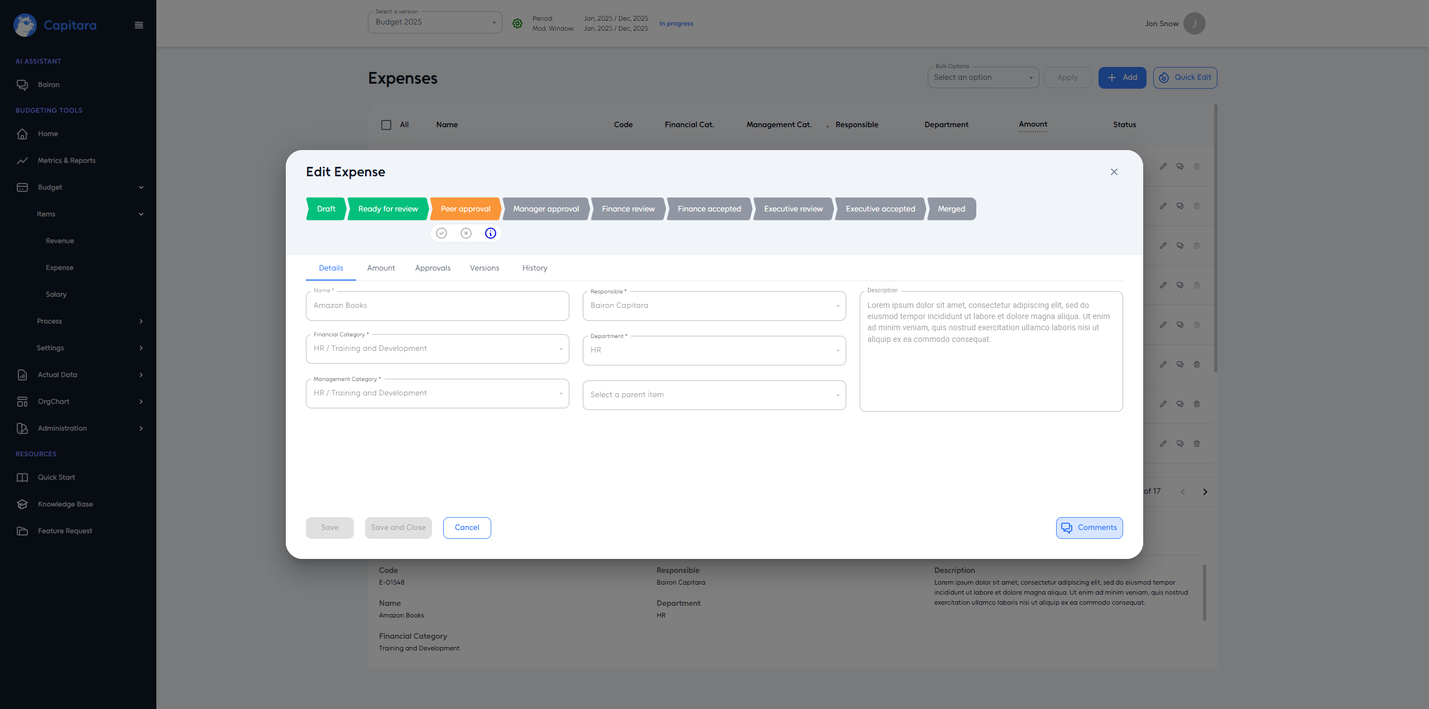Screen dimensions: 1429x709
Task: Click the blue info icon under Peer approval
Action: tap(491, 233)
